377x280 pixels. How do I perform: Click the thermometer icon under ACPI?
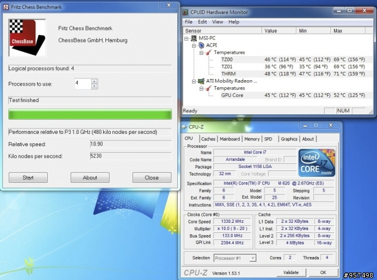[209, 52]
